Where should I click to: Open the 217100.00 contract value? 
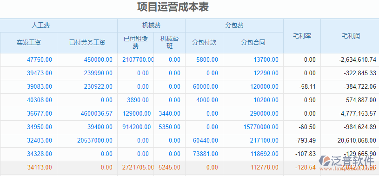click(264, 141)
